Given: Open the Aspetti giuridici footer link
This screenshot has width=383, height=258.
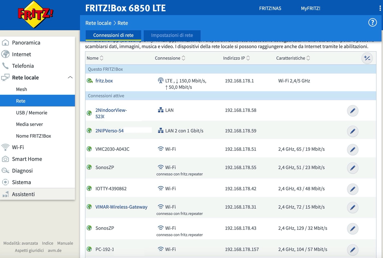Looking at the screenshot, I should (x=29, y=250).
